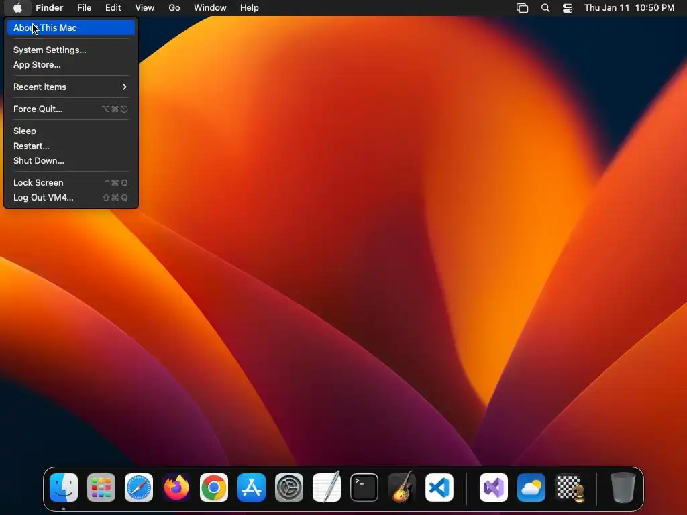Image resolution: width=687 pixels, height=515 pixels.
Task: Choose Restart... in Apple menu
Action: 71,146
